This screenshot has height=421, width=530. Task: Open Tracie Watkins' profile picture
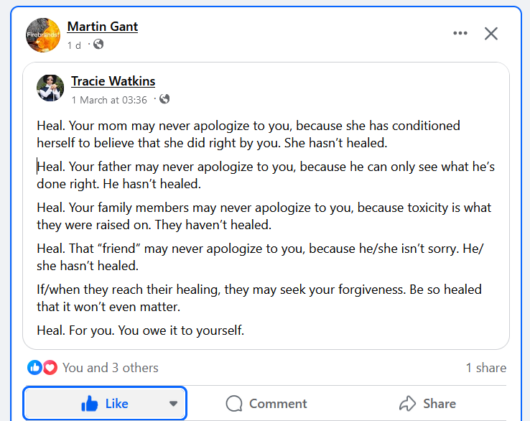pyautogui.click(x=50, y=88)
